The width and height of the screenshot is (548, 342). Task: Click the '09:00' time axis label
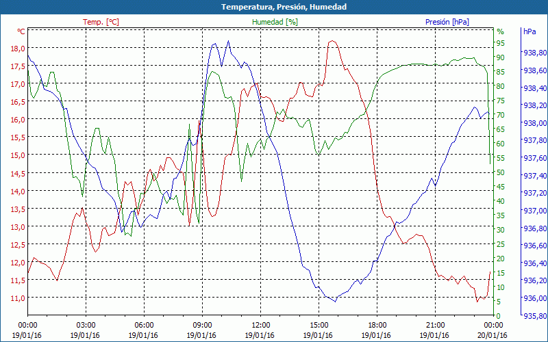(202, 326)
